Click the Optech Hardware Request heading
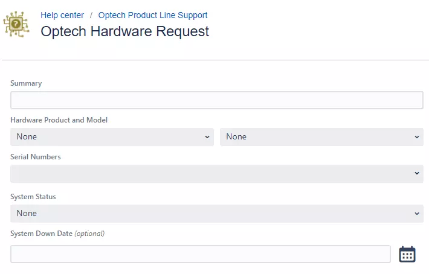The image size is (429, 274). (x=124, y=31)
